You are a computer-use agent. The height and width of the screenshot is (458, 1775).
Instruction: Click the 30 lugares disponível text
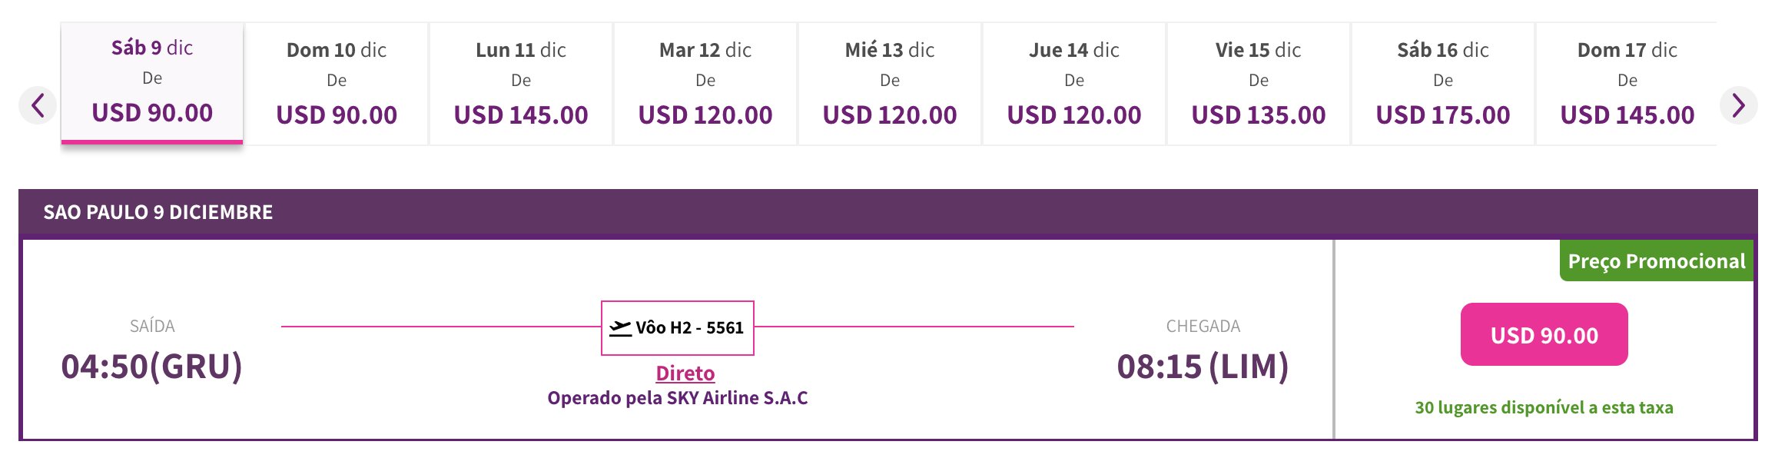pos(1544,407)
